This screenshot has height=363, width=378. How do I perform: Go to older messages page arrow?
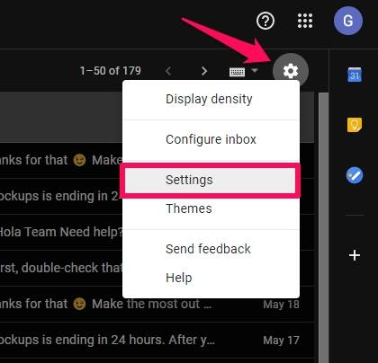click(x=204, y=71)
